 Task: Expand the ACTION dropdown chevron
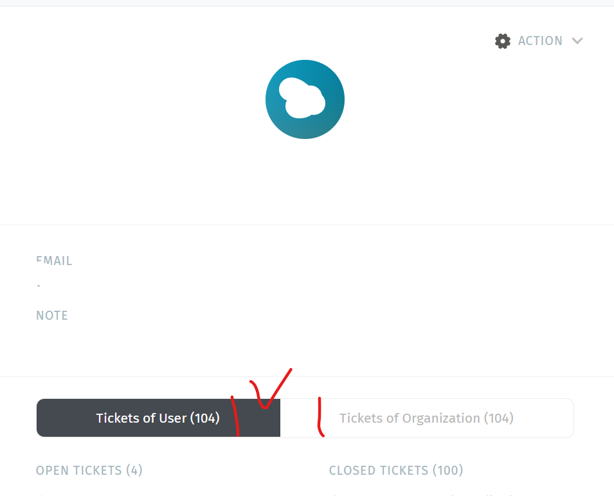[577, 41]
